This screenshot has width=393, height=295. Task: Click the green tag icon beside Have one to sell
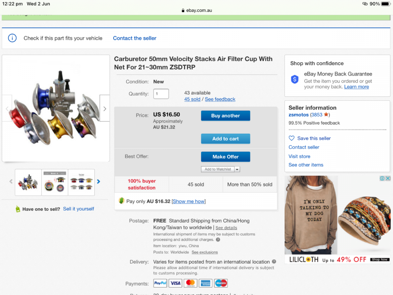coord(17,209)
